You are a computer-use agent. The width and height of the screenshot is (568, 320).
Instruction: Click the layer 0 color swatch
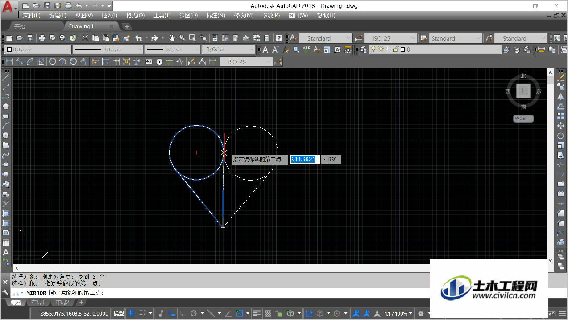[402, 49]
